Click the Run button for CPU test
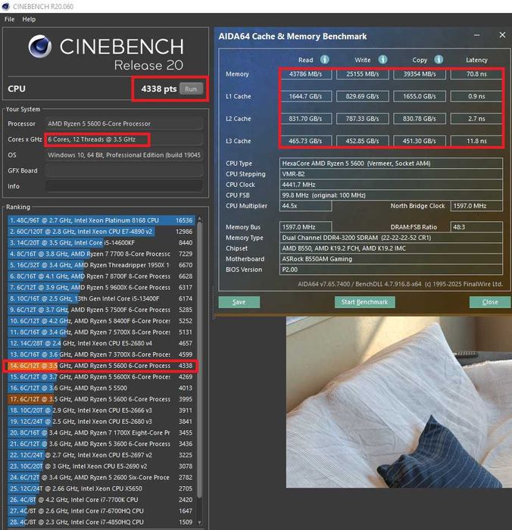 (191, 89)
